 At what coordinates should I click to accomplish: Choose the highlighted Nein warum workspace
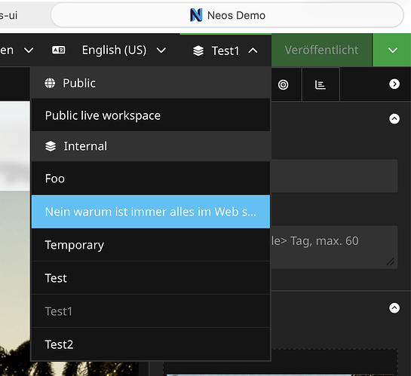[151, 212]
